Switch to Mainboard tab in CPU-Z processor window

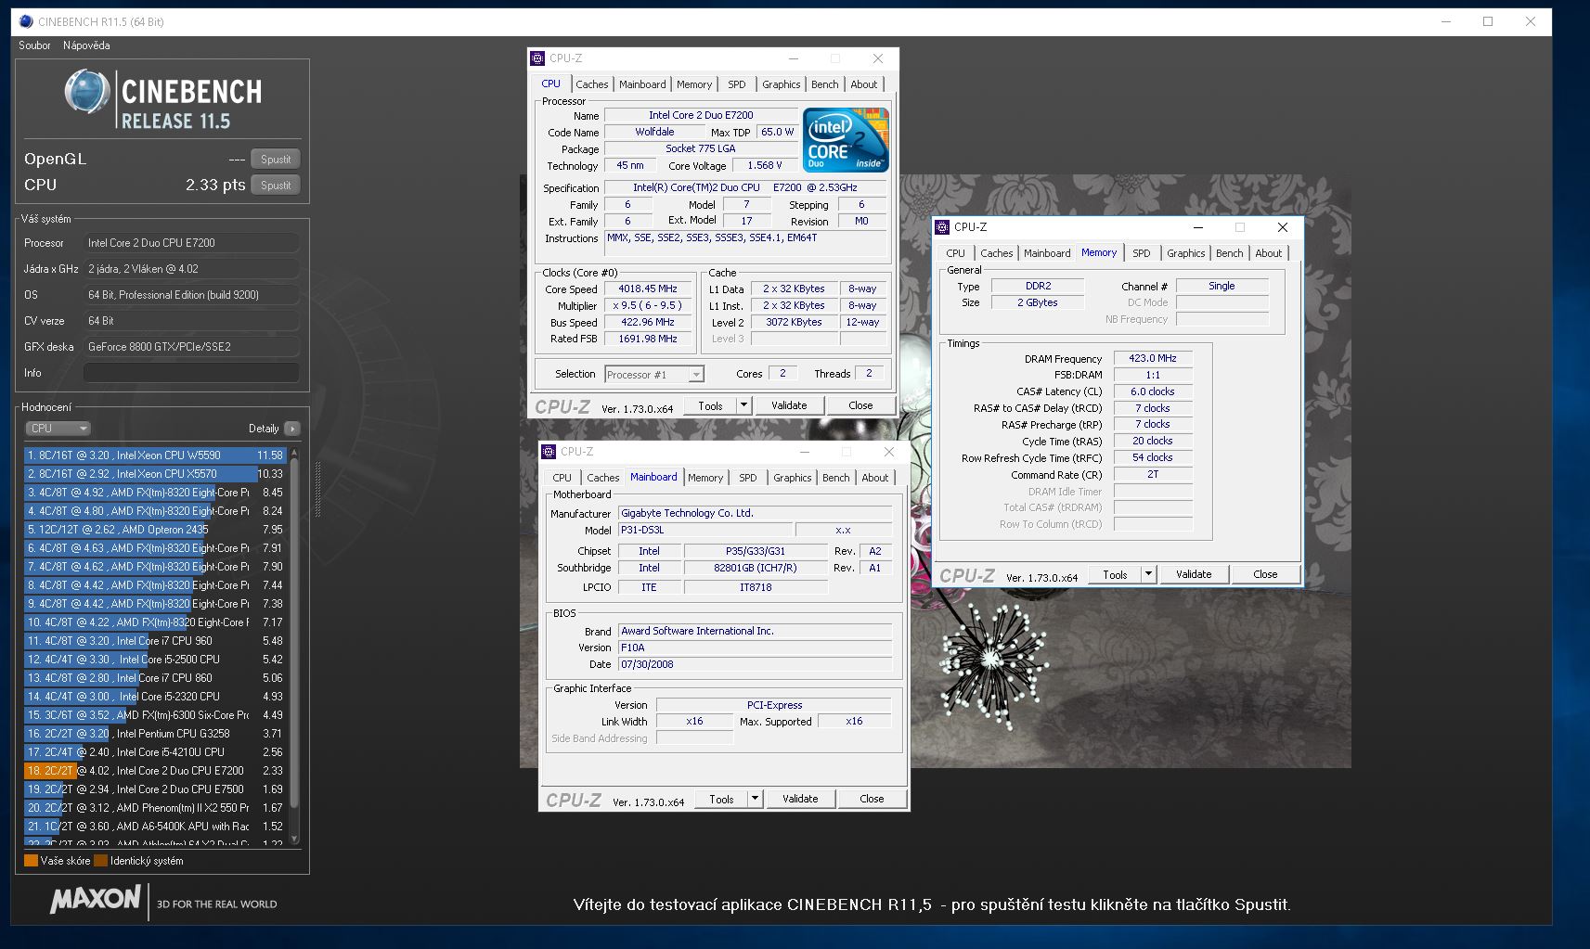pos(642,84)
